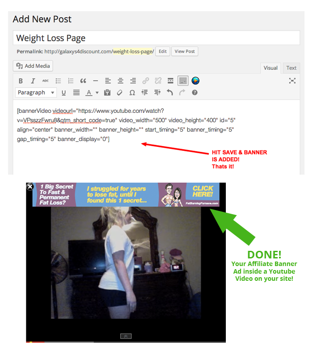Insert a link with chain icon

tap(145, 81)
